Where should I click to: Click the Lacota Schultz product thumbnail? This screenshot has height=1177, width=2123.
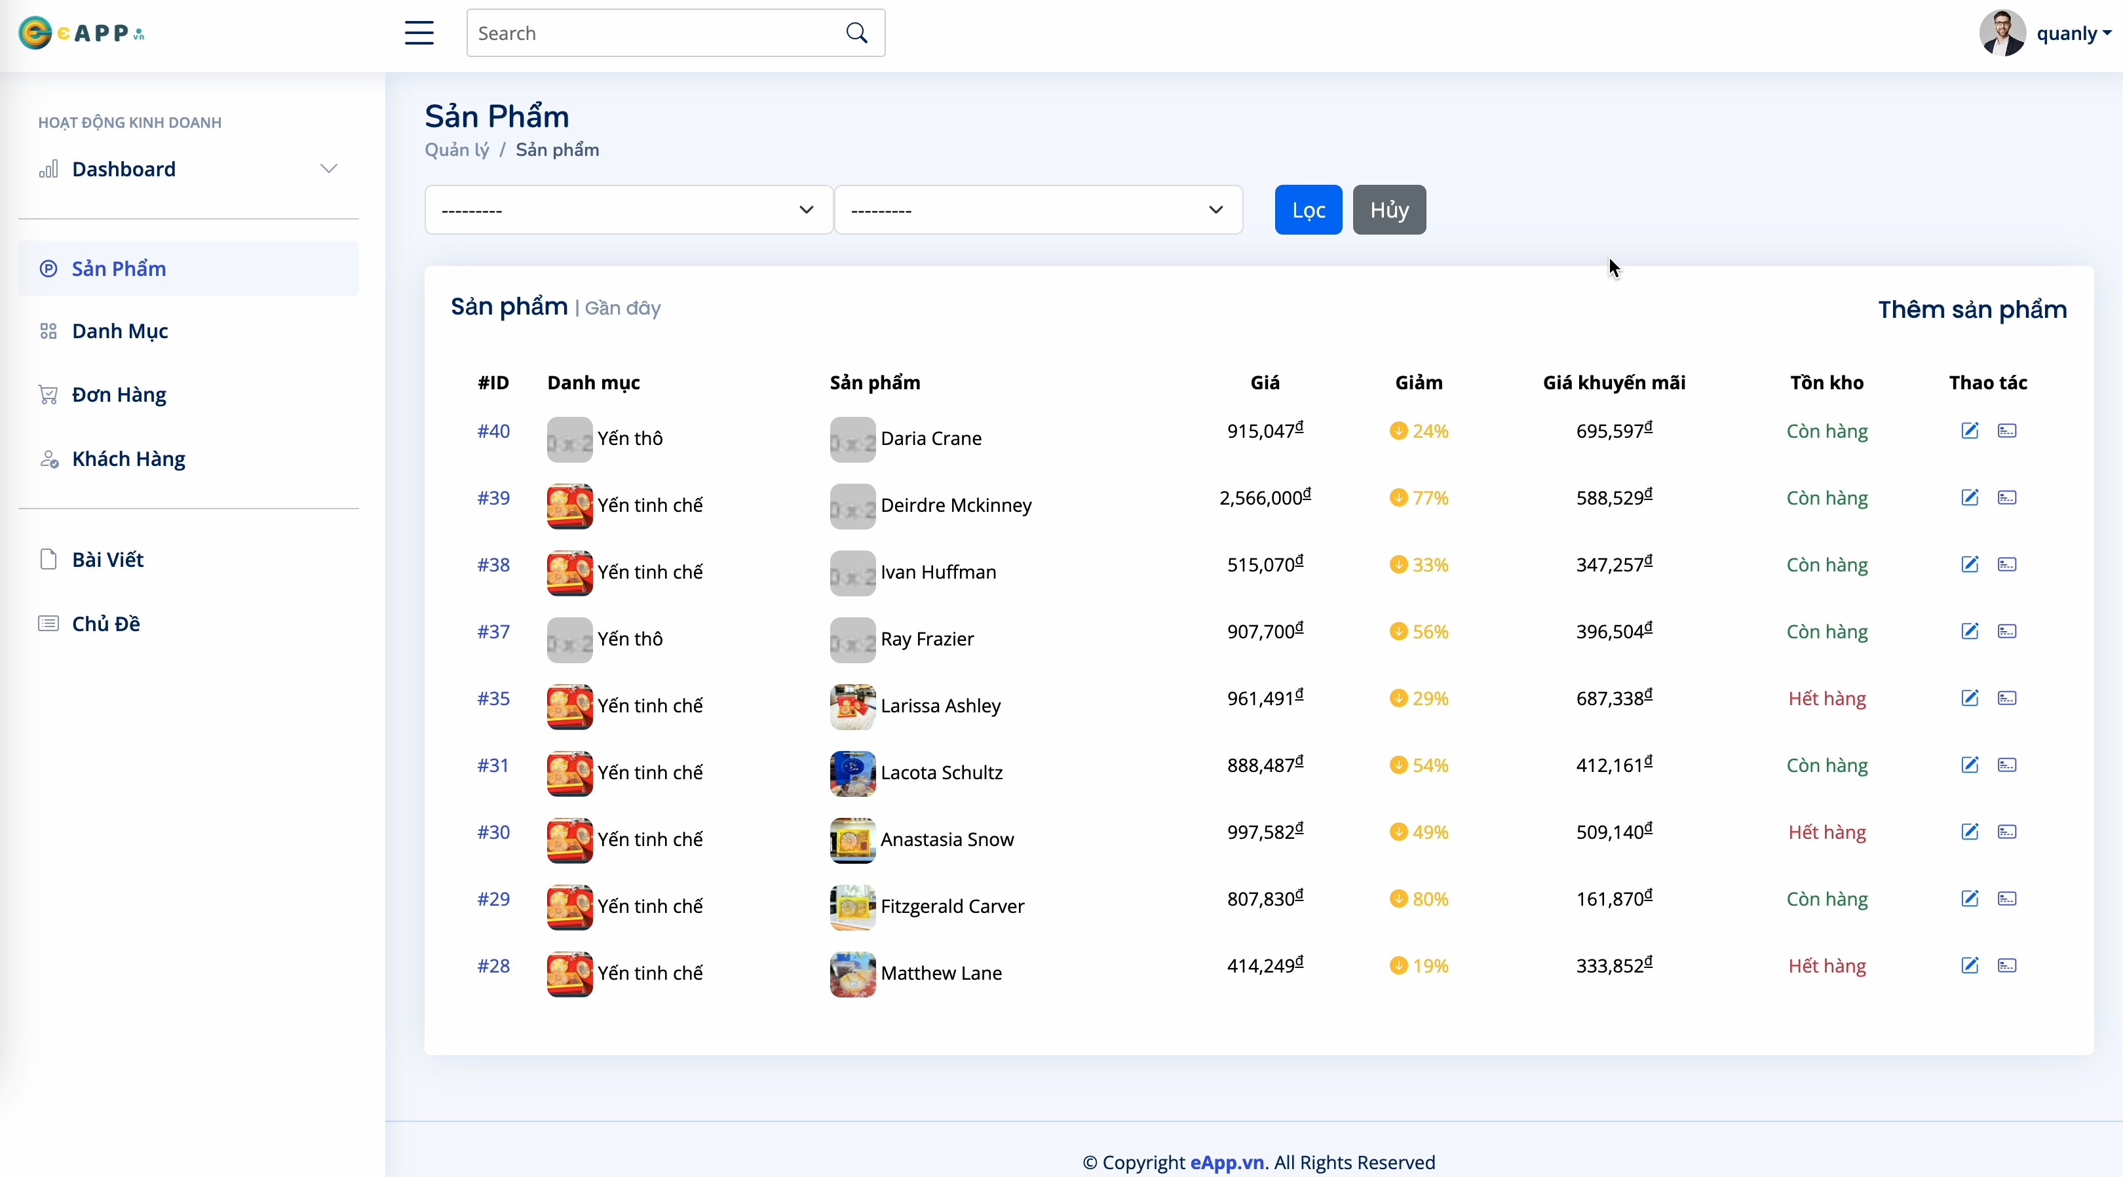click(x=852, y=773)
